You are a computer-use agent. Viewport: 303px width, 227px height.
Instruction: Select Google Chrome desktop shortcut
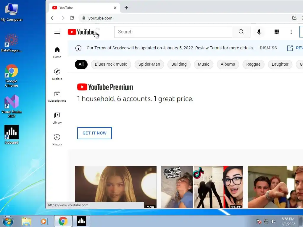click(x=12, y=76)
